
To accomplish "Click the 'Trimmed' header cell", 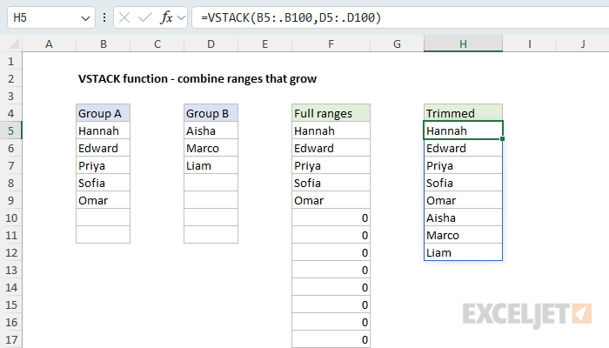I will [463, 113].
